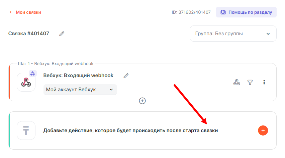
Task: Click the book icon in help button
Action: click(x=223, y=12)
